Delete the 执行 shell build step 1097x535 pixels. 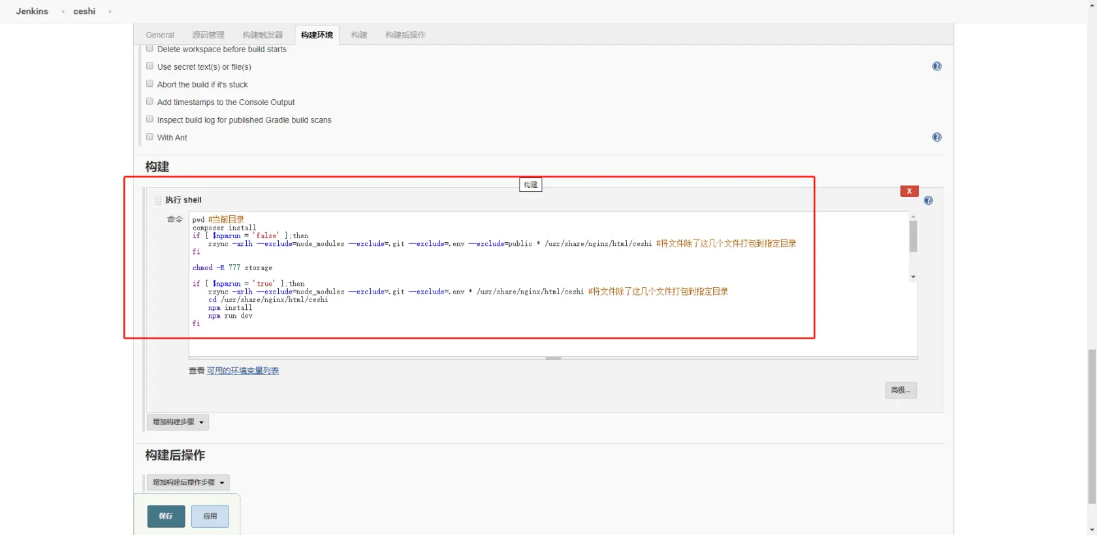click(909, 191)
